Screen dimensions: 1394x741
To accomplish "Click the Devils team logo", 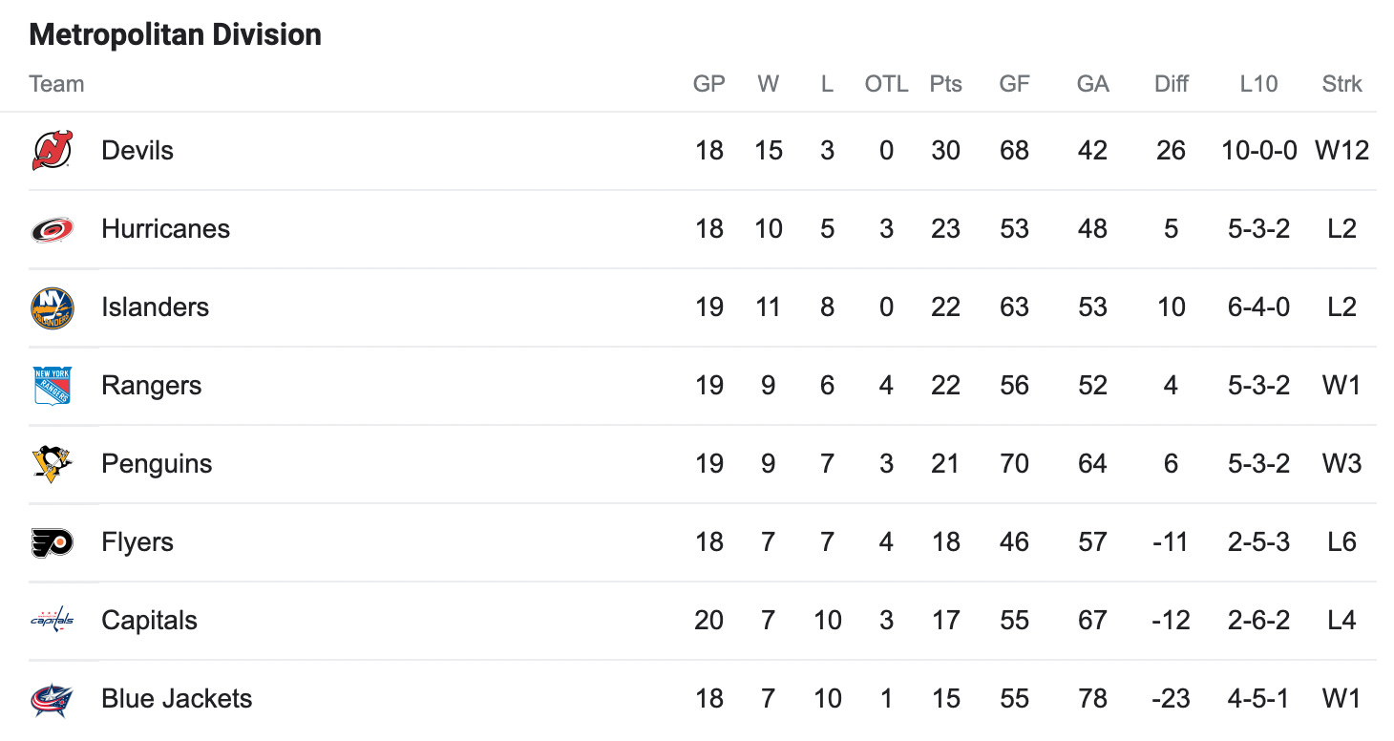I will coord(52,151).
